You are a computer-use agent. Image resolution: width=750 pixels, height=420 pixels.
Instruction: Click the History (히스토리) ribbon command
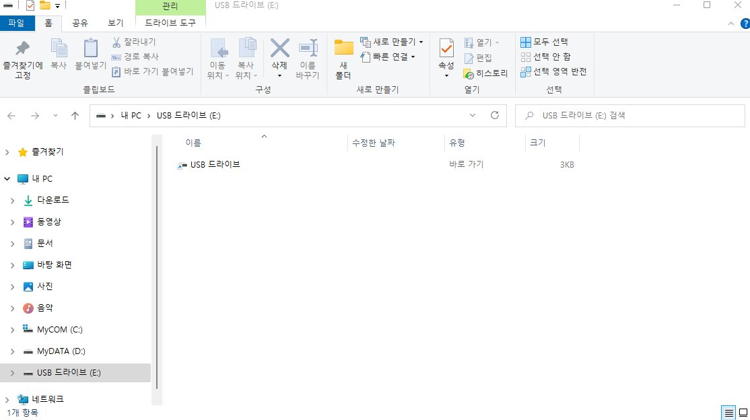coord(485,73)
